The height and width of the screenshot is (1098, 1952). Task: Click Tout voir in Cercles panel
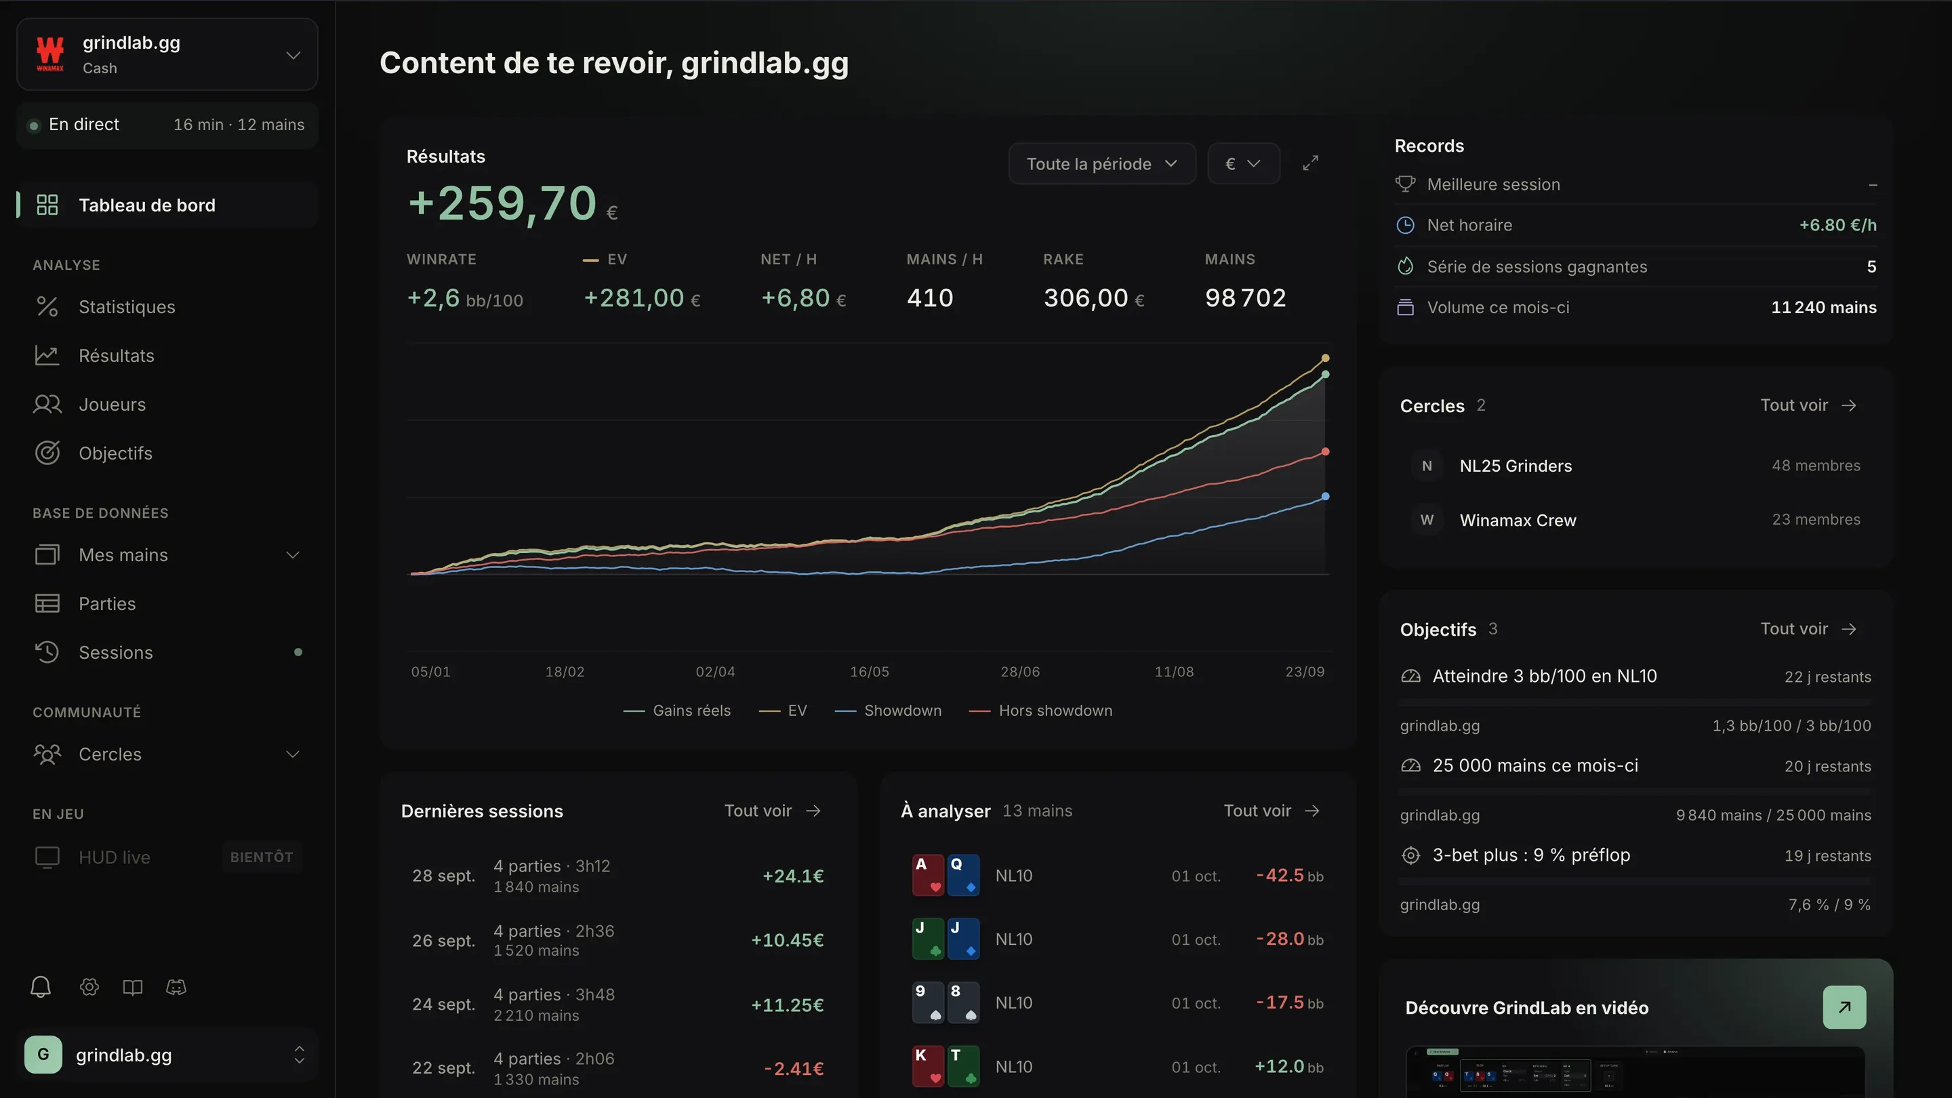click(x=1808, y=405)
